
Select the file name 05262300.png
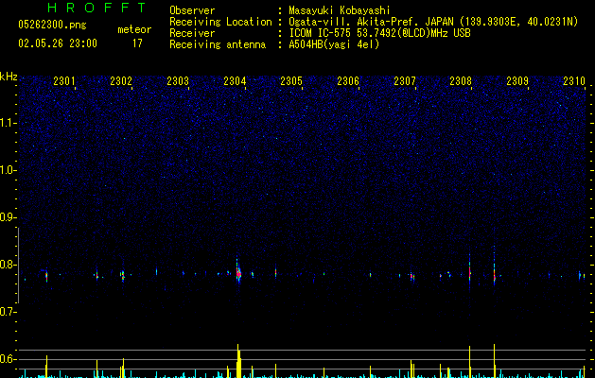point(52,26)
